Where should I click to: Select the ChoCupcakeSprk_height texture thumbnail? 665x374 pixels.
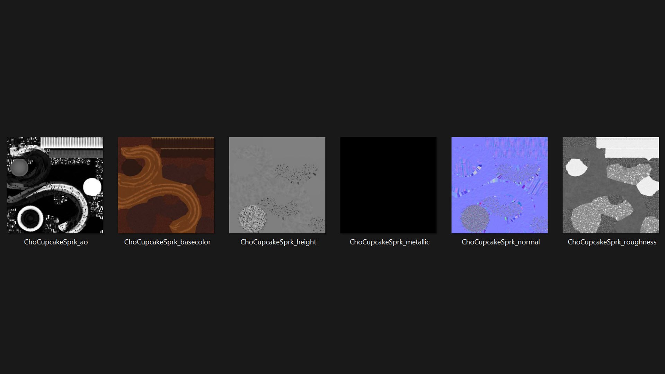(277, 185)
